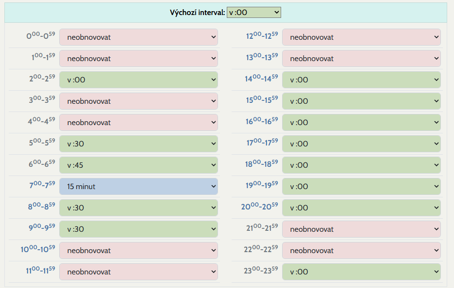Open the 6:00-6:59 dropdown showing v :45
The image size is (454, 288).
coord(138,165)
